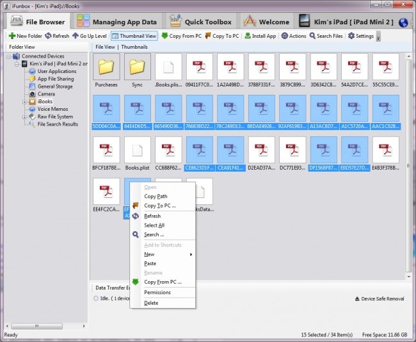Expand the Raw File System node
Viewport: 416px width, 342px height.
click(x=24, y=117)
